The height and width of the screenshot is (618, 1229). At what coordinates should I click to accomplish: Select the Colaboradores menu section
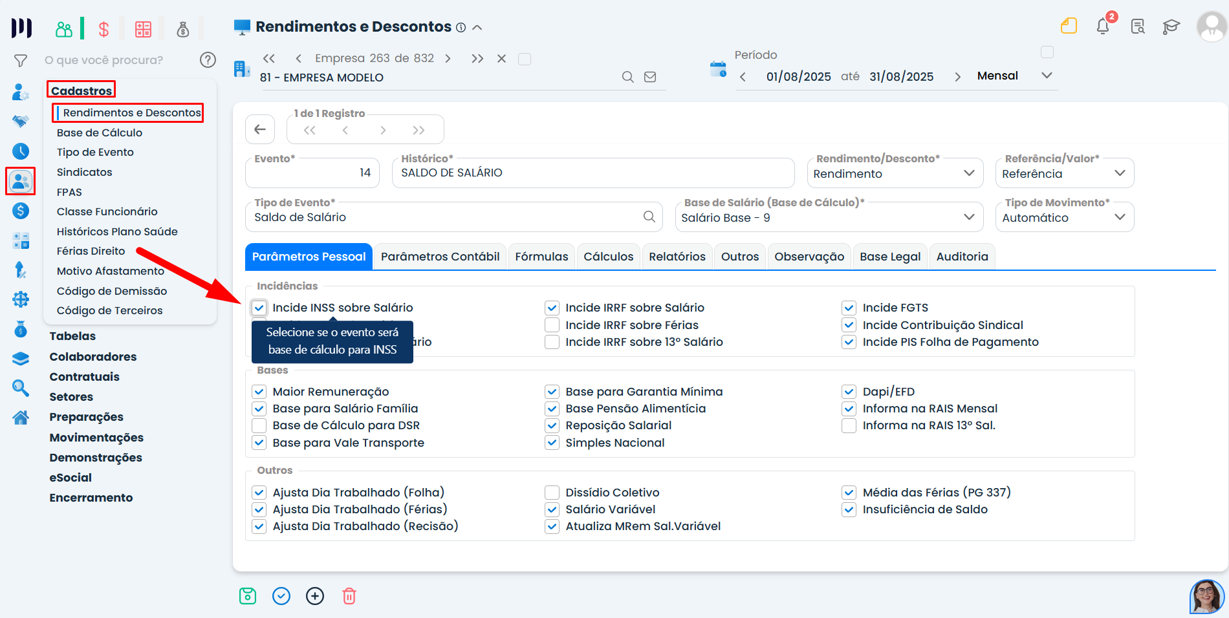[93, 357]
